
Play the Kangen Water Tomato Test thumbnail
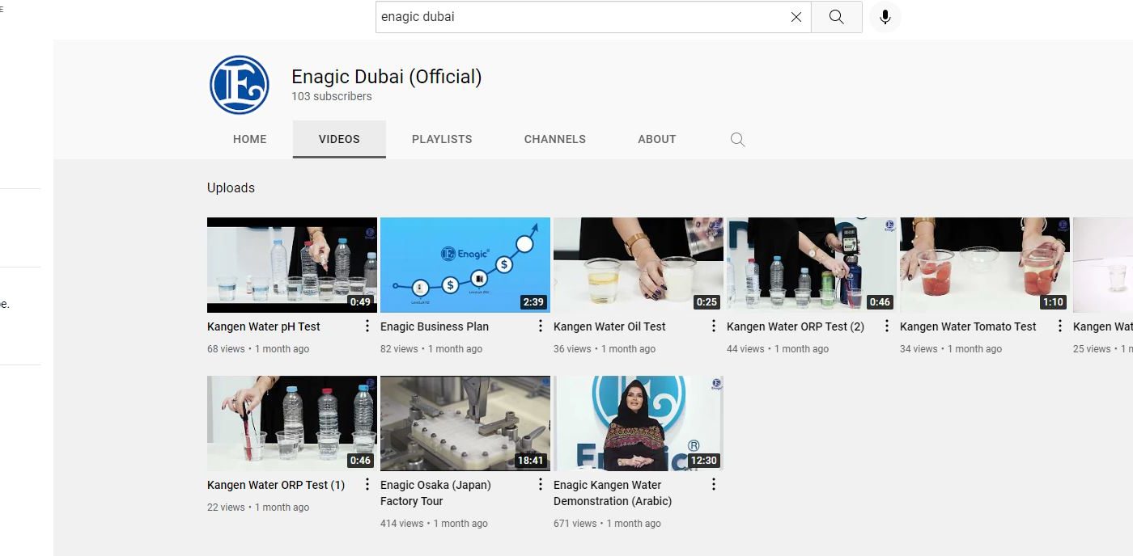985,265
